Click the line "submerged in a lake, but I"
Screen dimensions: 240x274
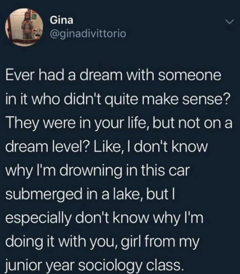[90, 195]
